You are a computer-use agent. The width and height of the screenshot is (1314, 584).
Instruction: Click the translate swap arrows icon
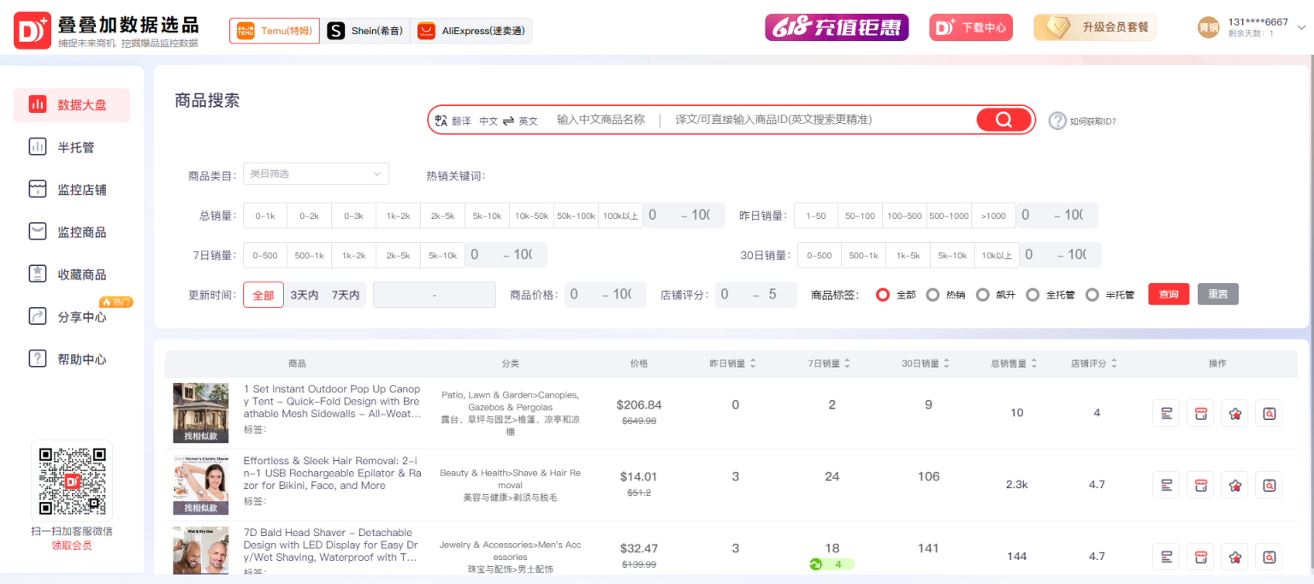508,121
